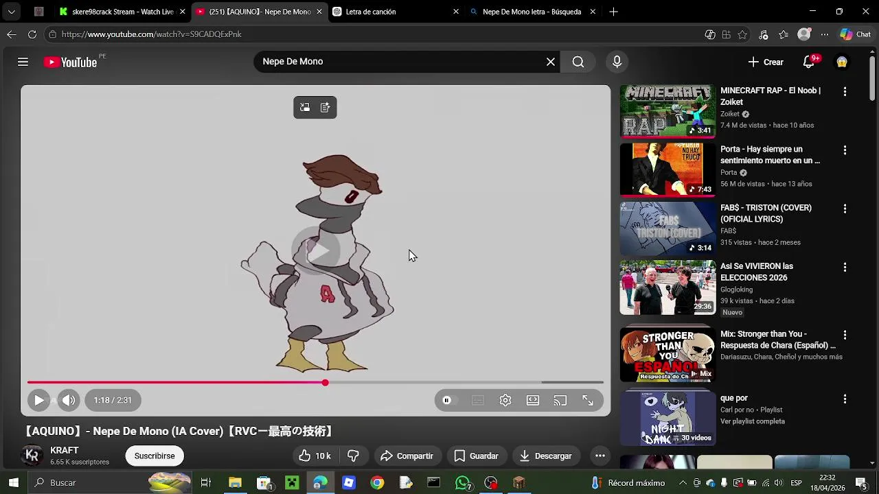Play the paused video
This screenshot has height=494, width=879.
[38, 400]
